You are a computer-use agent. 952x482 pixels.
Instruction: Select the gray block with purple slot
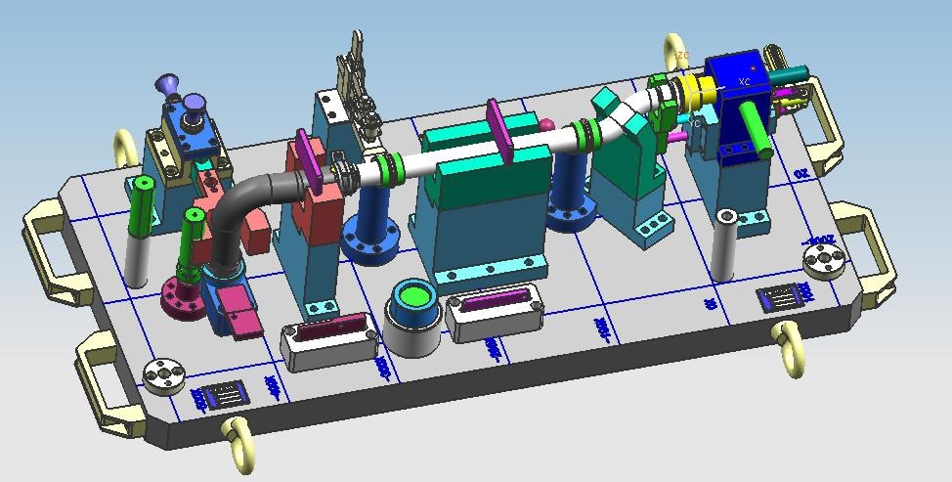click(494, 313)
